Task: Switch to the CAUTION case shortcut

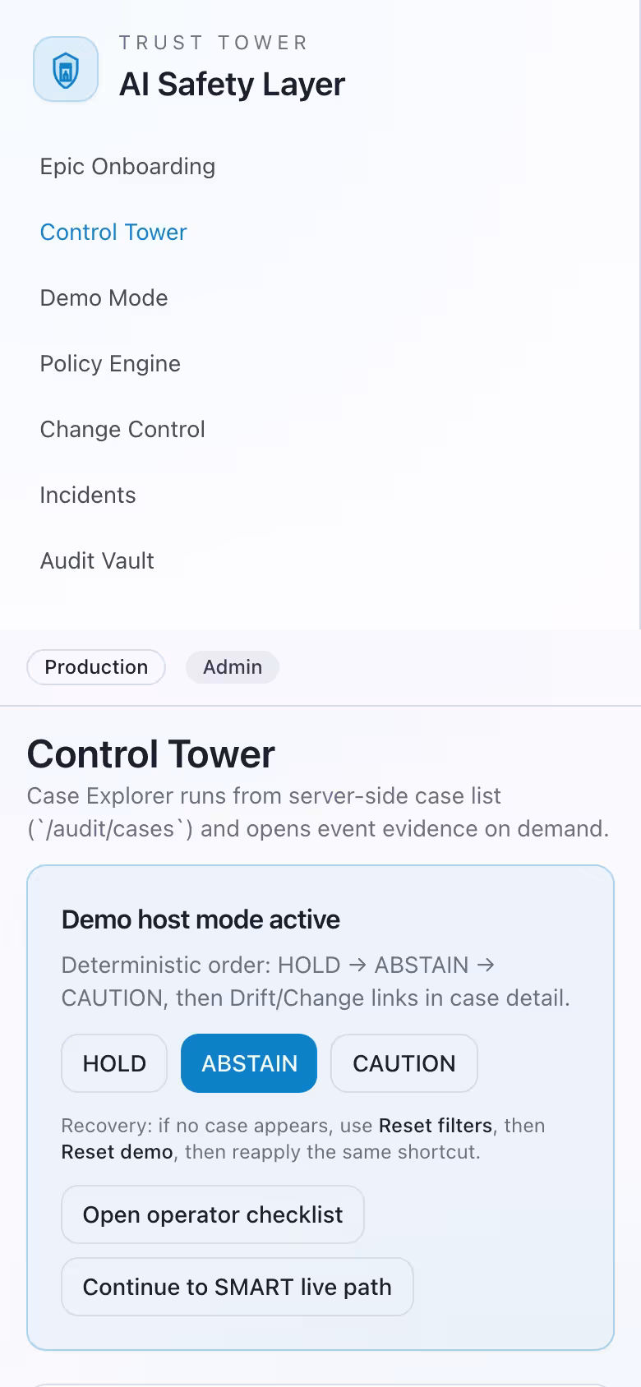Action: click(x=404, y=1062)
